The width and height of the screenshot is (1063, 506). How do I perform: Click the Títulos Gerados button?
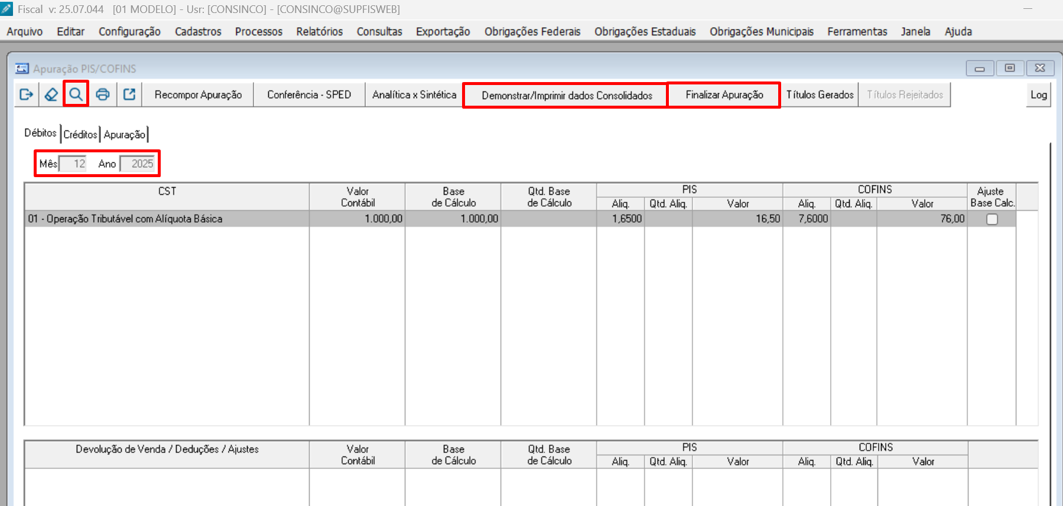(820, 94)
